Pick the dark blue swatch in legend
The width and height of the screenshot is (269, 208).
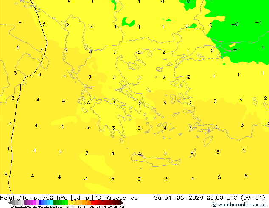click(40, 202)
